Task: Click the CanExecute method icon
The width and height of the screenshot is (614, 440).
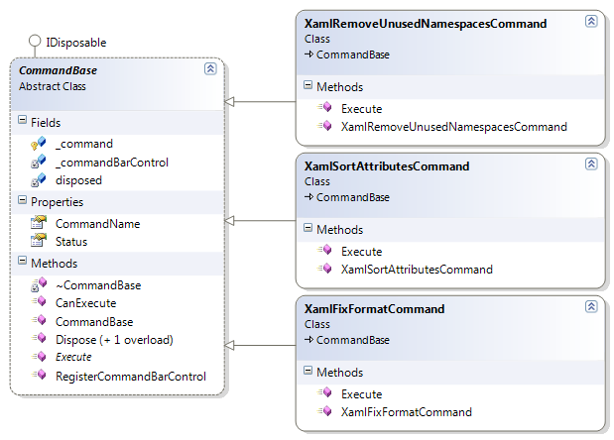Action: point(39,301)
